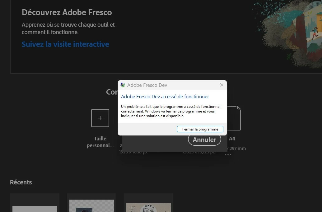Click the Adobe Fresco Dev title bar icon
322x212 pixels.
tap(123, 85)
